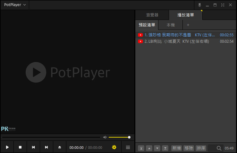Open the PotPlayer main menu dropdown
Screen dimensions: 237x153
[x=15, y=5]
